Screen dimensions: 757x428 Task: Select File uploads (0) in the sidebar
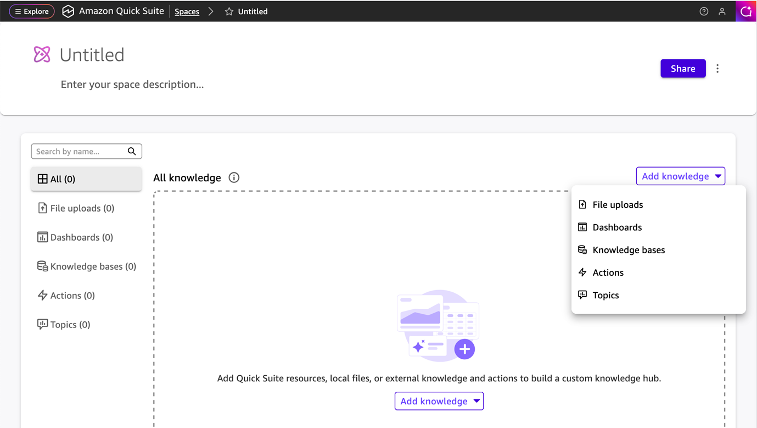(x=86, y=208)
